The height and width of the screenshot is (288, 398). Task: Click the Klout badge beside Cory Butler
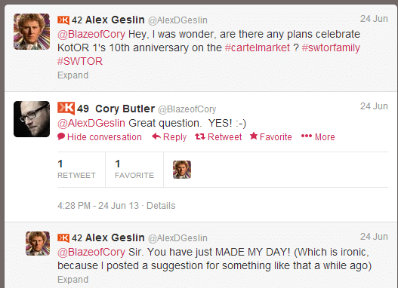[66, 108]
